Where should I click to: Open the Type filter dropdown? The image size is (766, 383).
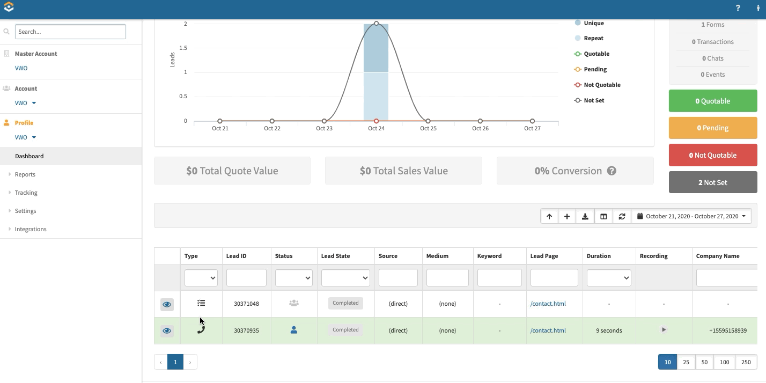(201, 278)
